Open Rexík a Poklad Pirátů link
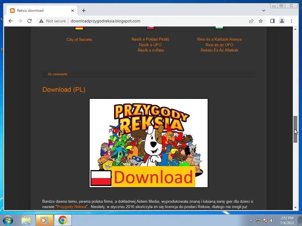This screenshot has width=302, height=226. (x=150, y=39)
